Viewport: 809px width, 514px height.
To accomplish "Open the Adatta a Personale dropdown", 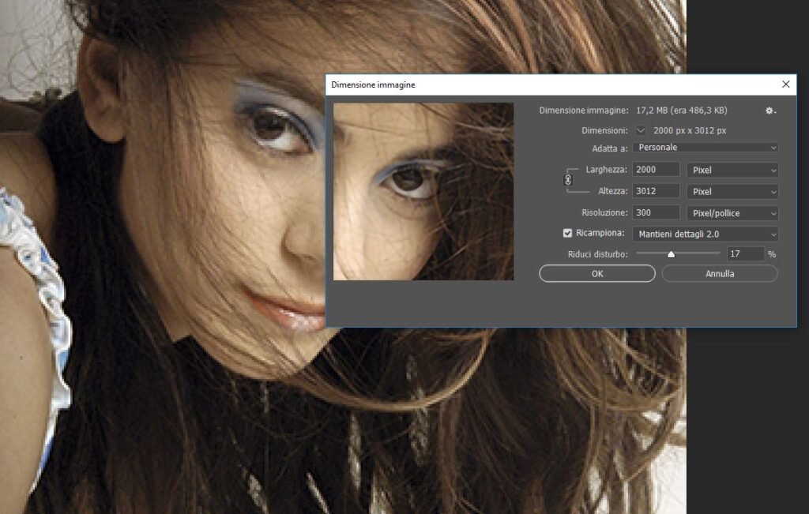I will point(706,148).
